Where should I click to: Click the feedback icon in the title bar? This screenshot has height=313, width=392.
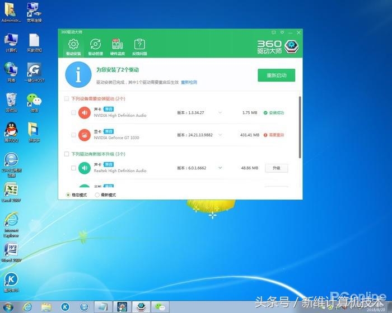click(274, 32)
